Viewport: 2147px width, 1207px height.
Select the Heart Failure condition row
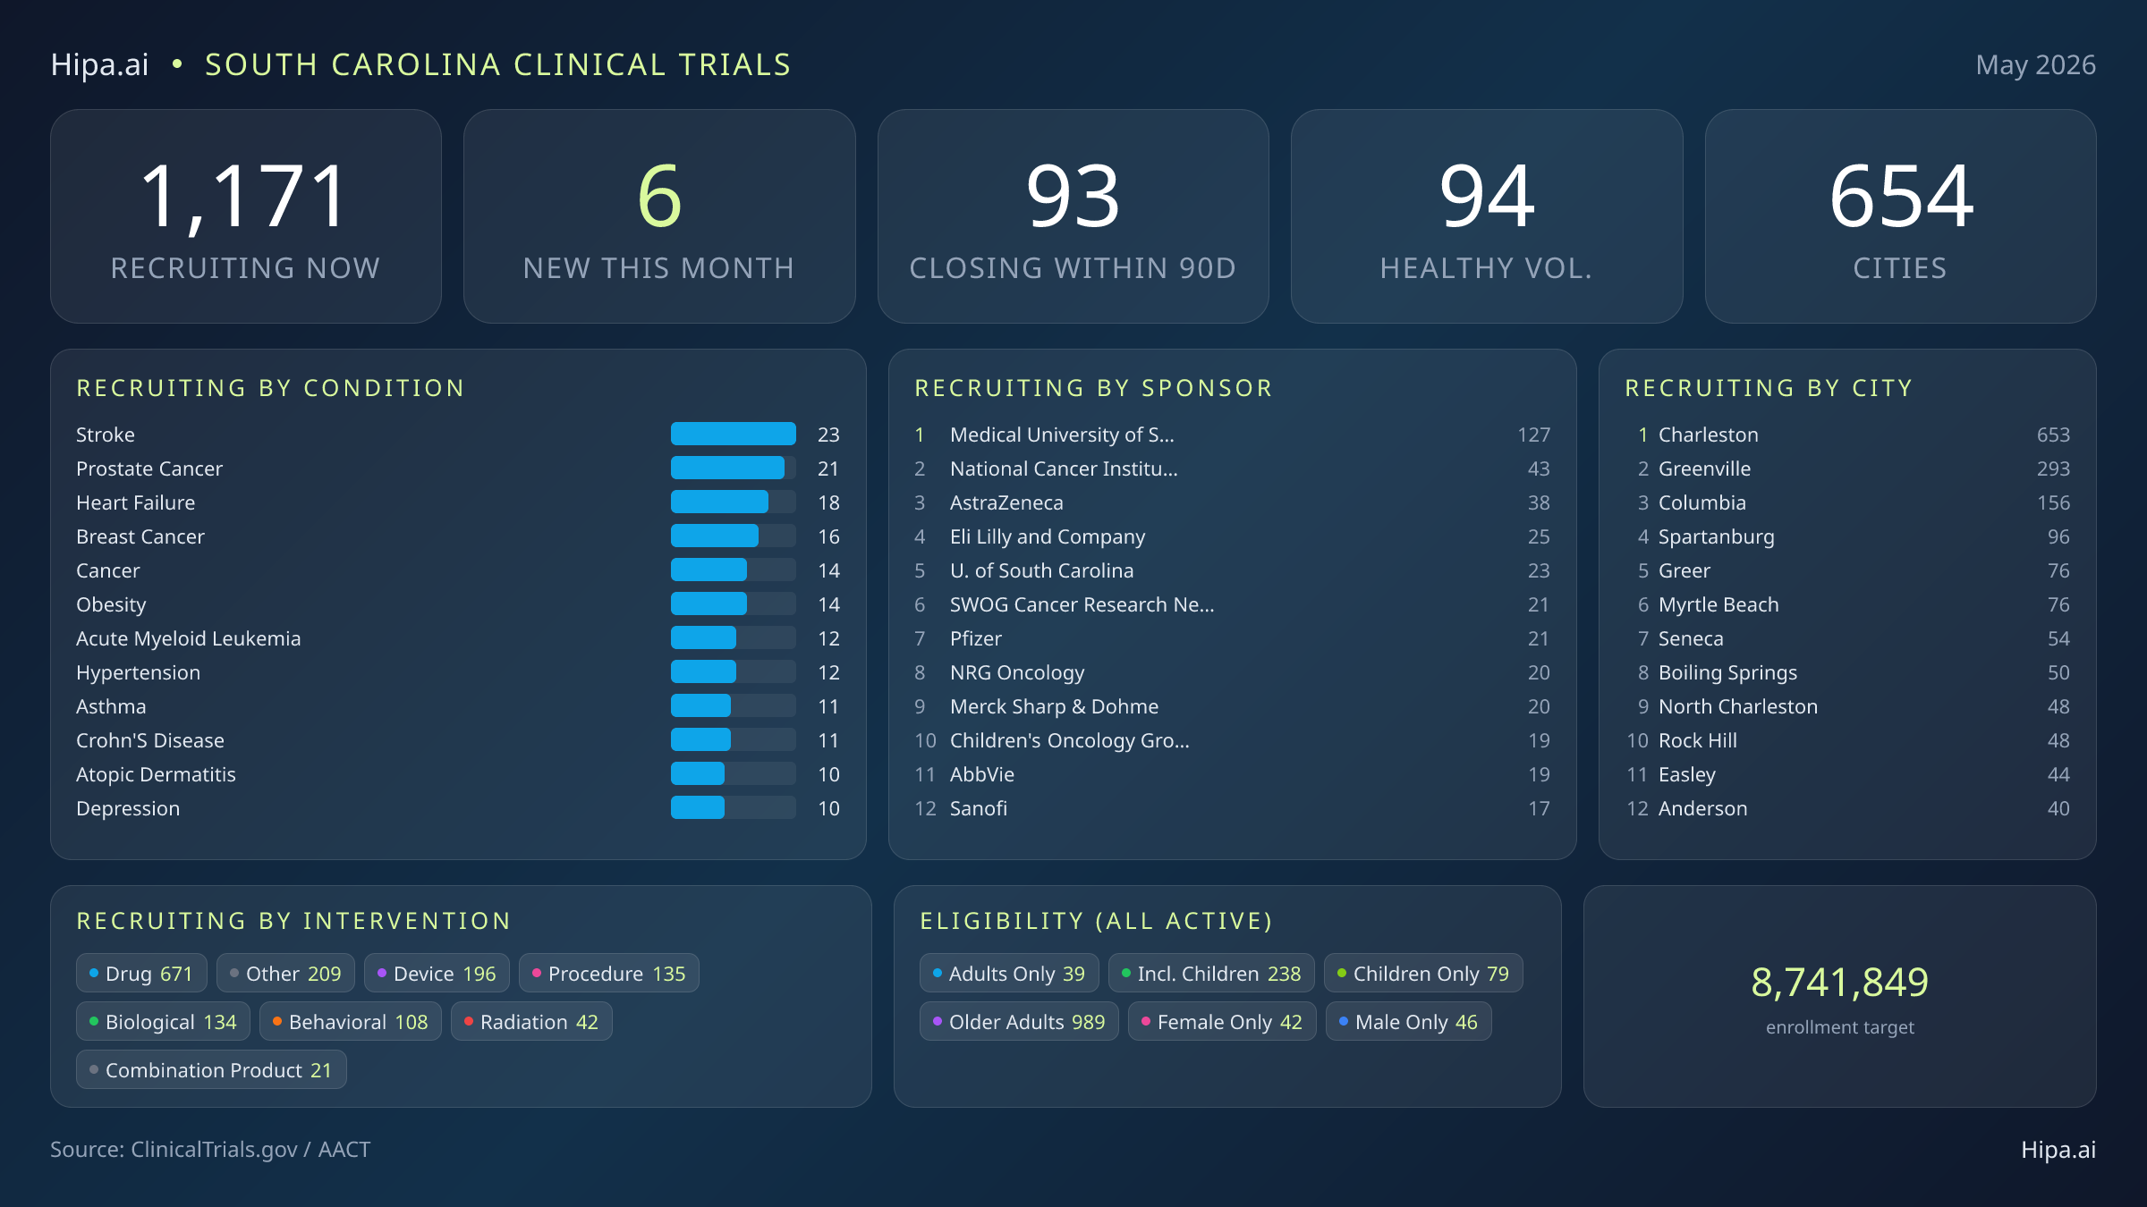[458, 502]
